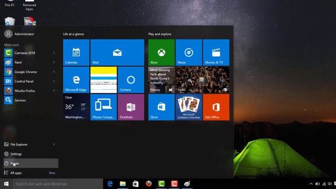Open the Movies & TV tile
Image resolution: width=336 pixels, height=189 pixels.
(x=216, y=52)
